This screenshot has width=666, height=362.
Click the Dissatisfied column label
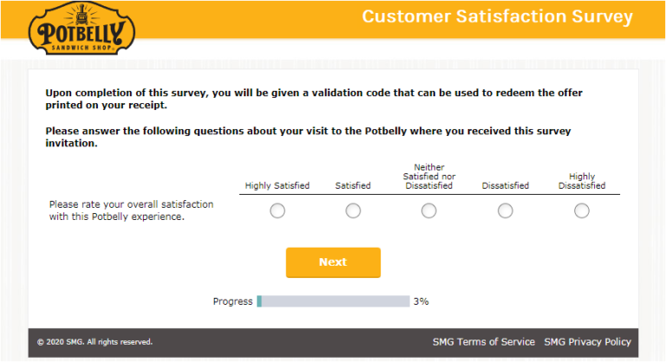pyautogui.click(x=506, y=185)
